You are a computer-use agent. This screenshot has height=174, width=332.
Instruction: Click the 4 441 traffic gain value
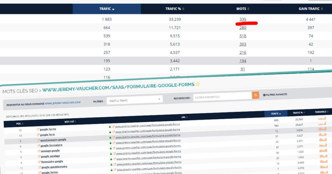pos(311,19)
